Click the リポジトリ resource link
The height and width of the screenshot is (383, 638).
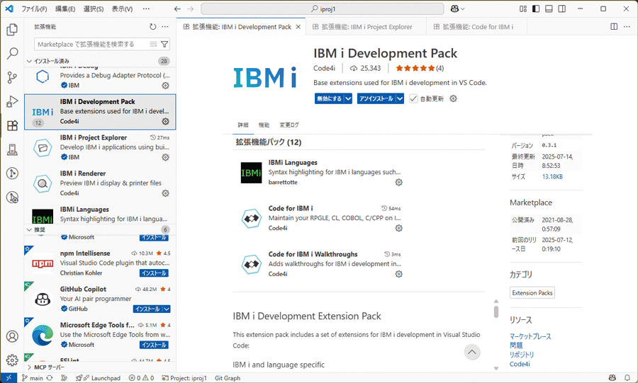pyautogui.click(x=522, y=355)
